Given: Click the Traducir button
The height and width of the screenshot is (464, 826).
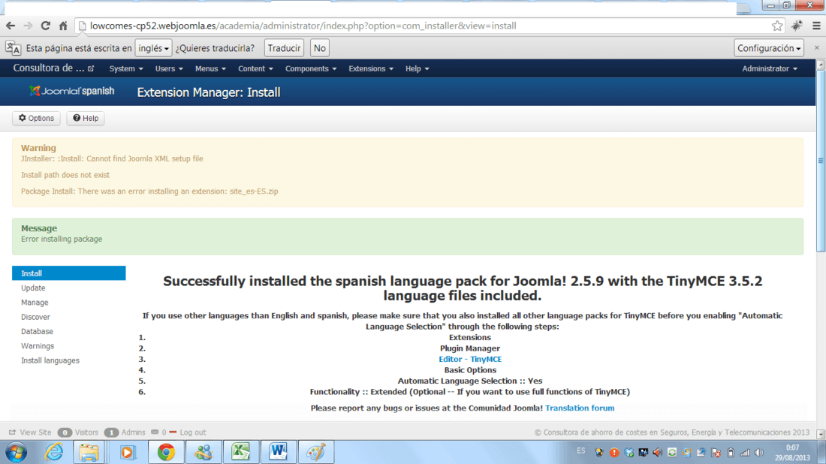Looking at the screenshot, I should 284,48.
